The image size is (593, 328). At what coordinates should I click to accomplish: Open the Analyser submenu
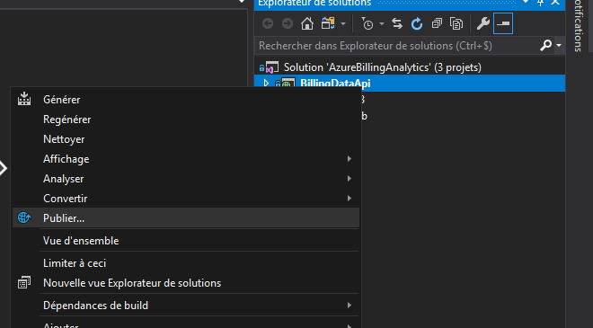(x=186, y=179)
